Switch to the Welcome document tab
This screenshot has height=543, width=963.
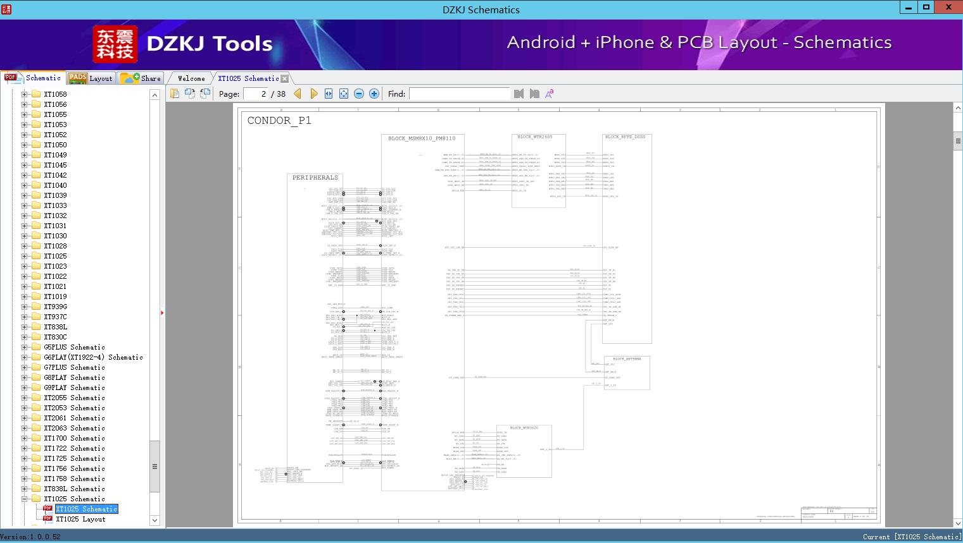point(191,78)
